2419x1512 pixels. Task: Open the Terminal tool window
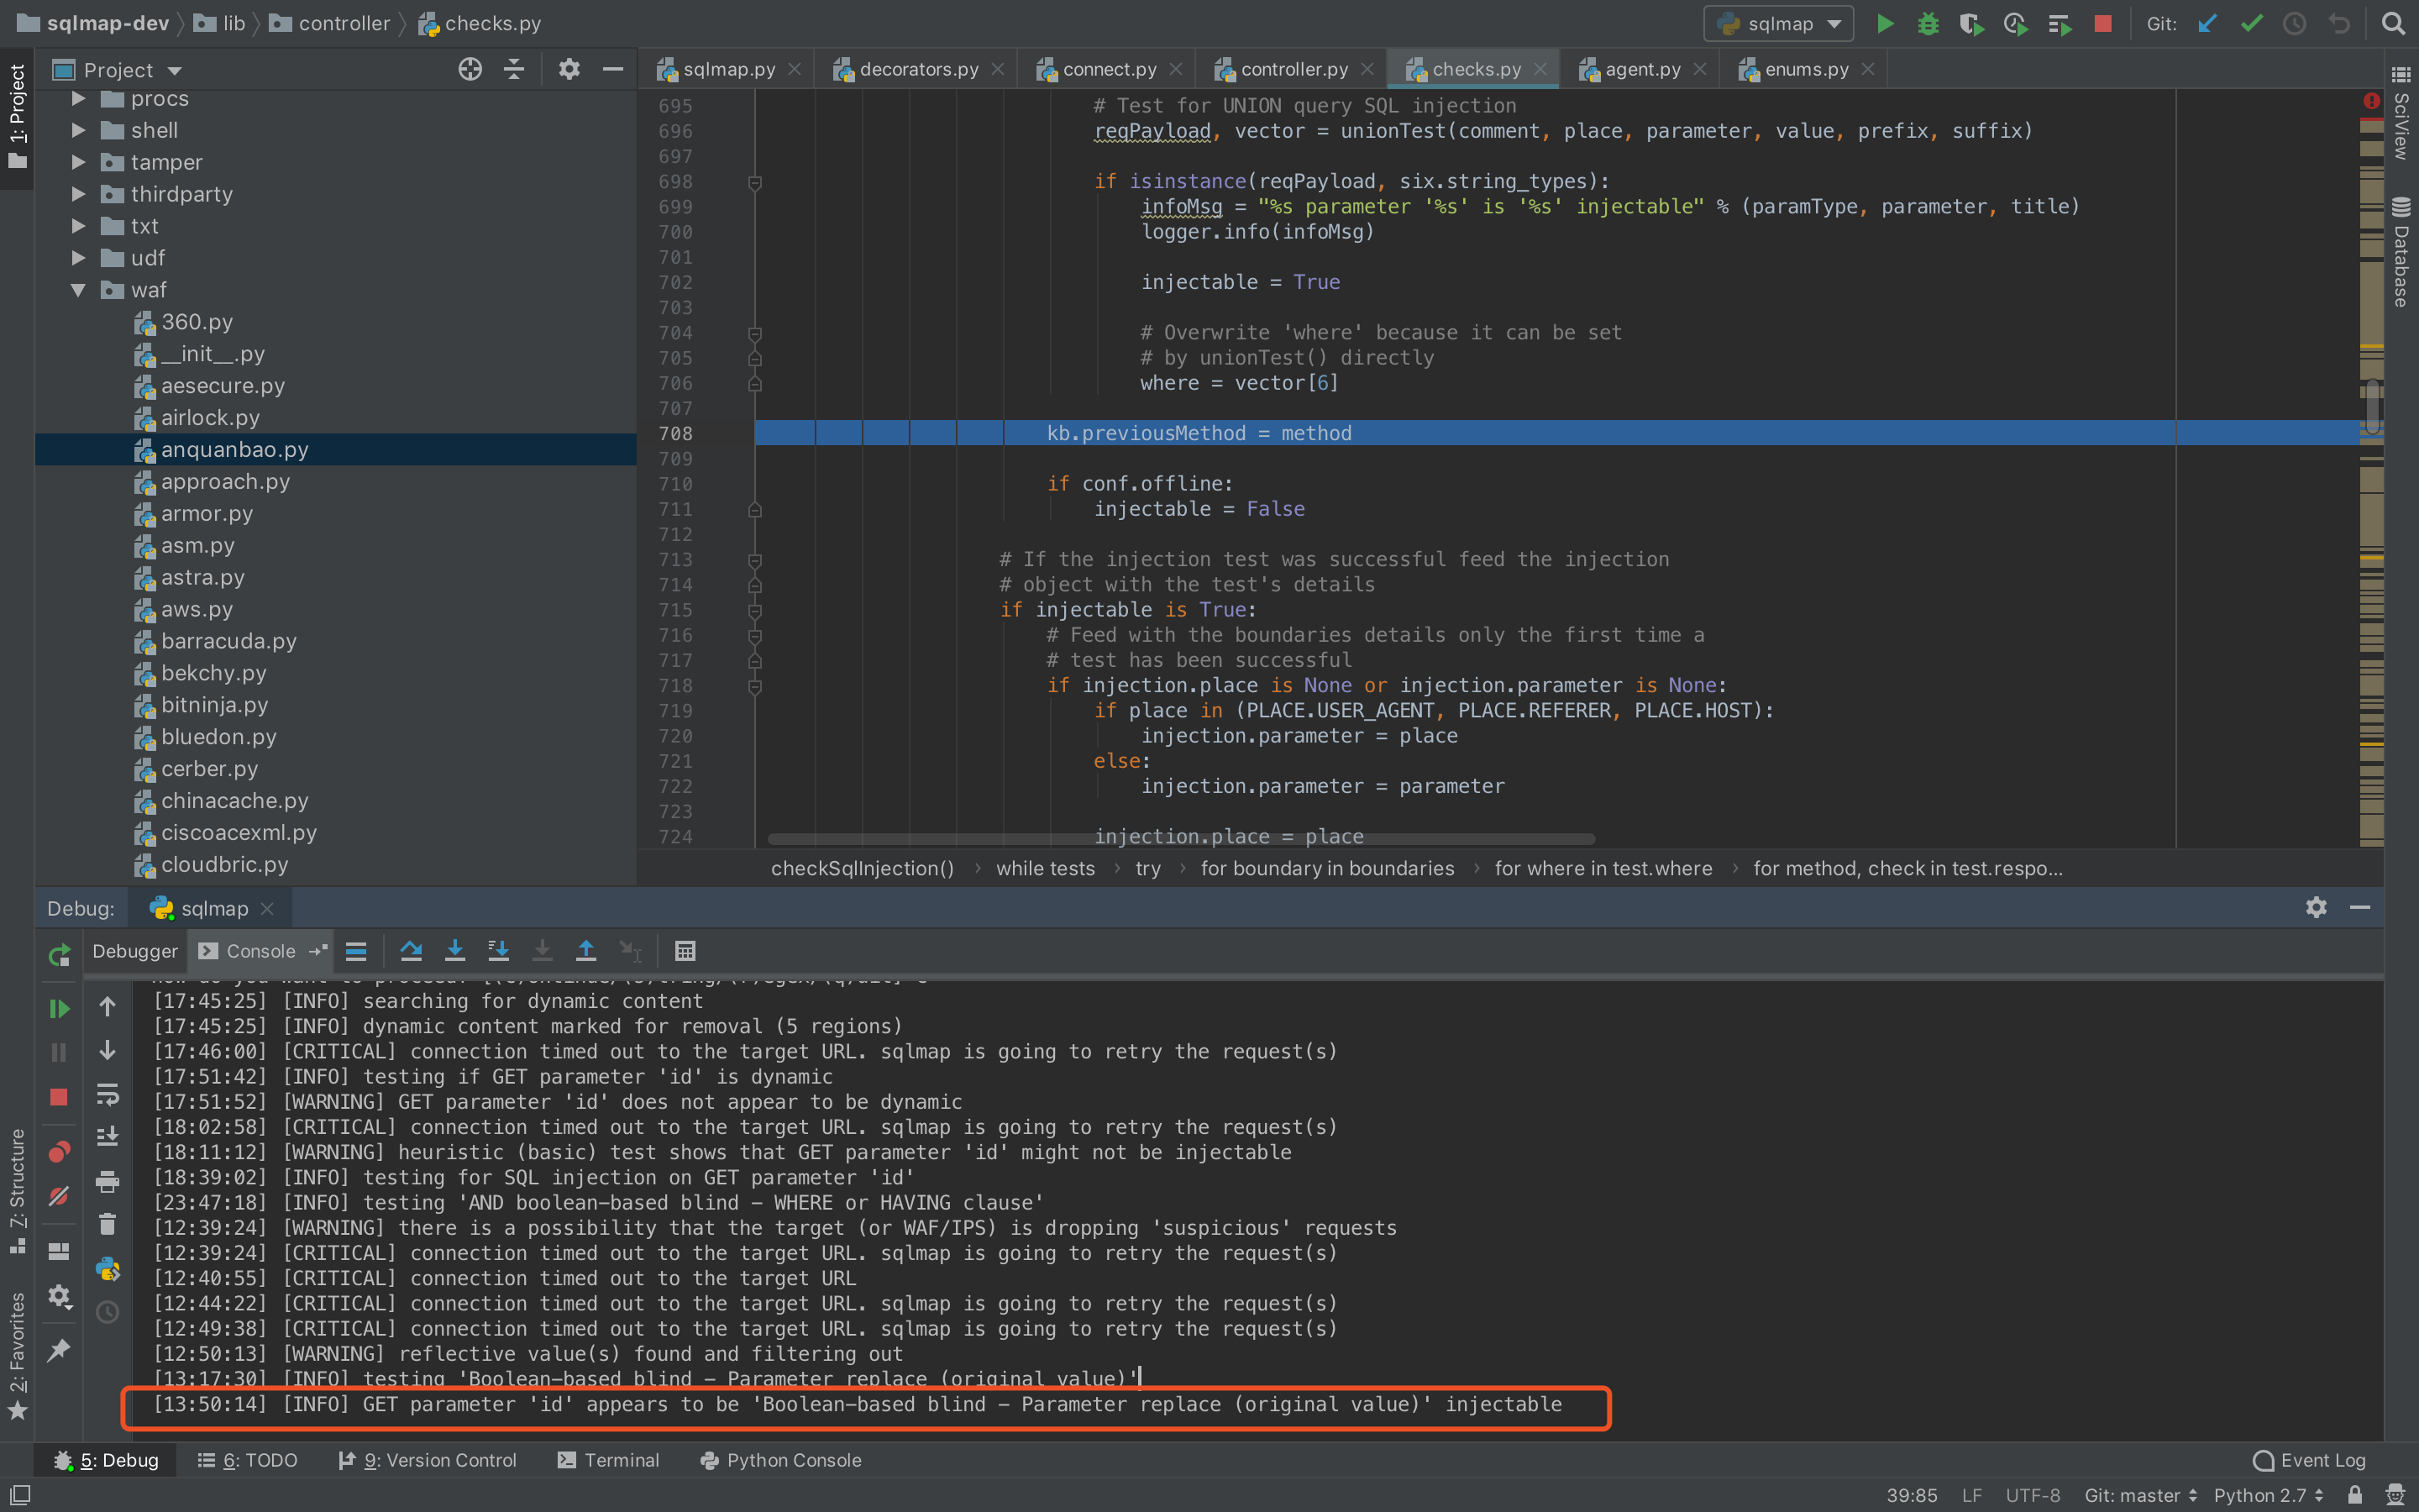tap(609, 1460)
